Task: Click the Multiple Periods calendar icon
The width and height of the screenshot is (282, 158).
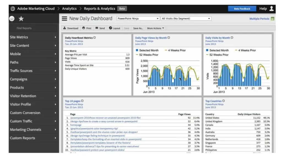Action: 273,18
